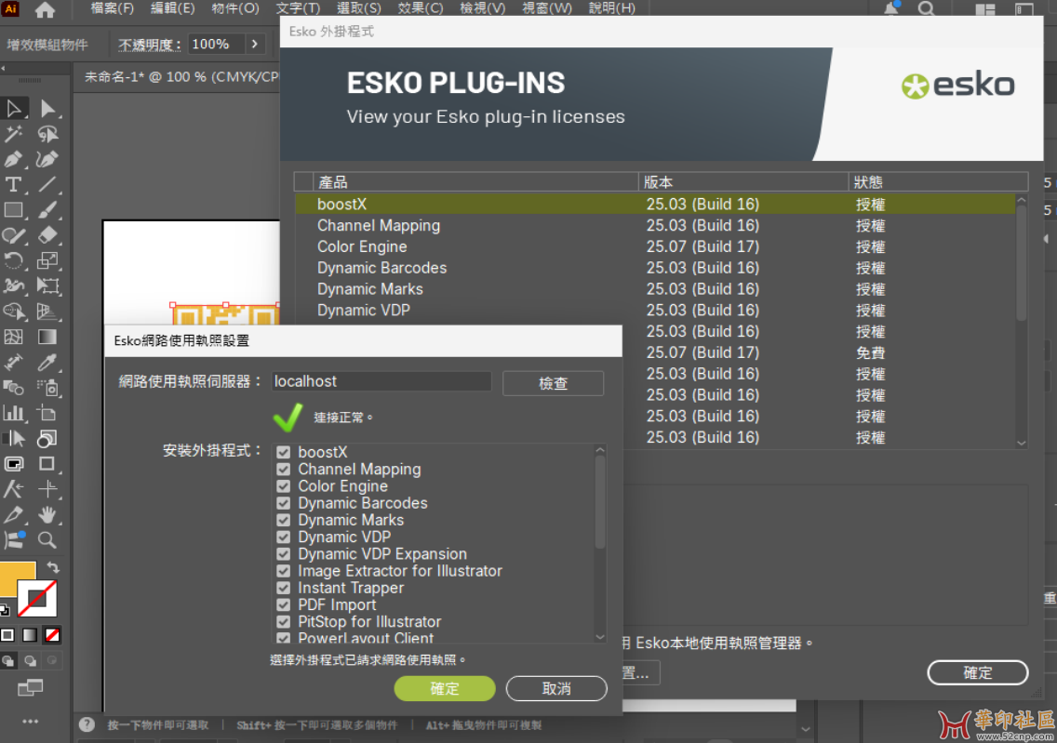
Task: Toggle the PDF Import checkbox
Action: (x=284, y=605)
